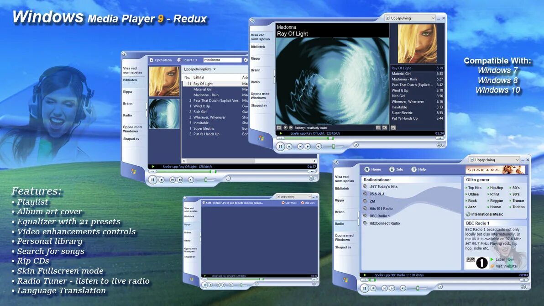
Task: Click Listen Now for BBC Radio 1
Action: coord(502,259)
